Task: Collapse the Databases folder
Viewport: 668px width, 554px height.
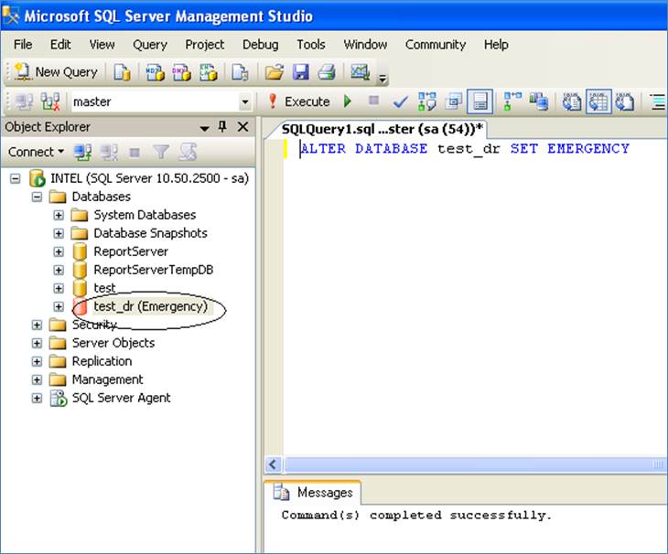Action: (x=38, y=197)
